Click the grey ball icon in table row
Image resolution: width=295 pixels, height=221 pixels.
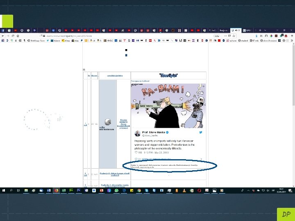click(108, 122)
